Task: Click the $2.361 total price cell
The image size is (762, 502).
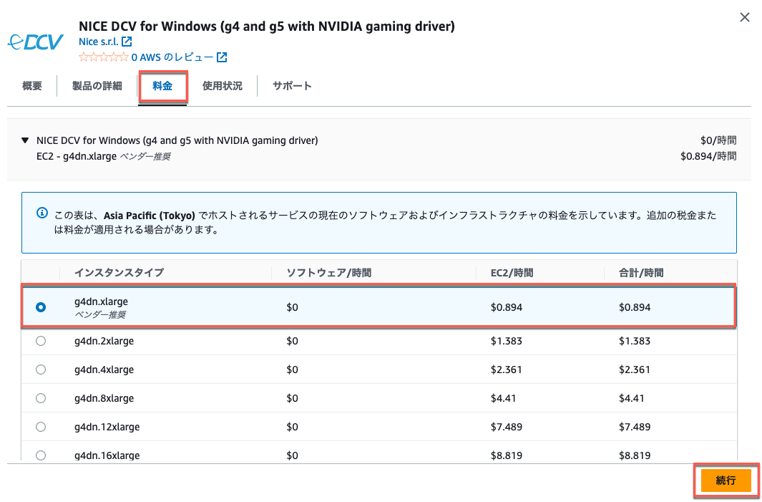Action: click(635, 370)
